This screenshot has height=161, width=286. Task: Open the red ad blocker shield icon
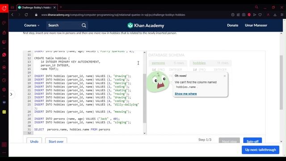(x=249, y=15)
